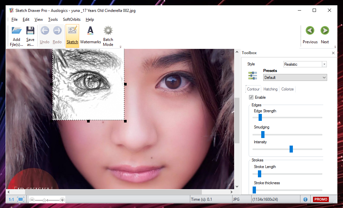Click the zoom out minus icon
Image resolution: width=343 pixels, height=208 pixels.
point(32,200)
